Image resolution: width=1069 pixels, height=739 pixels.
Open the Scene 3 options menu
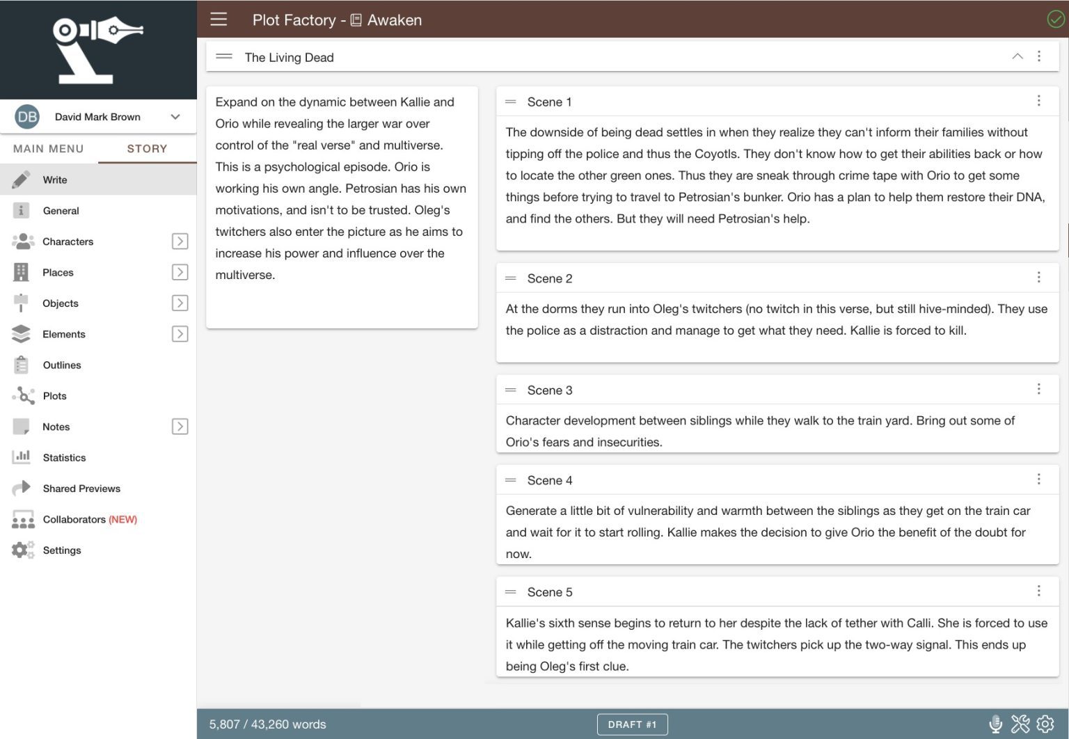click(x=1040, y=389)
